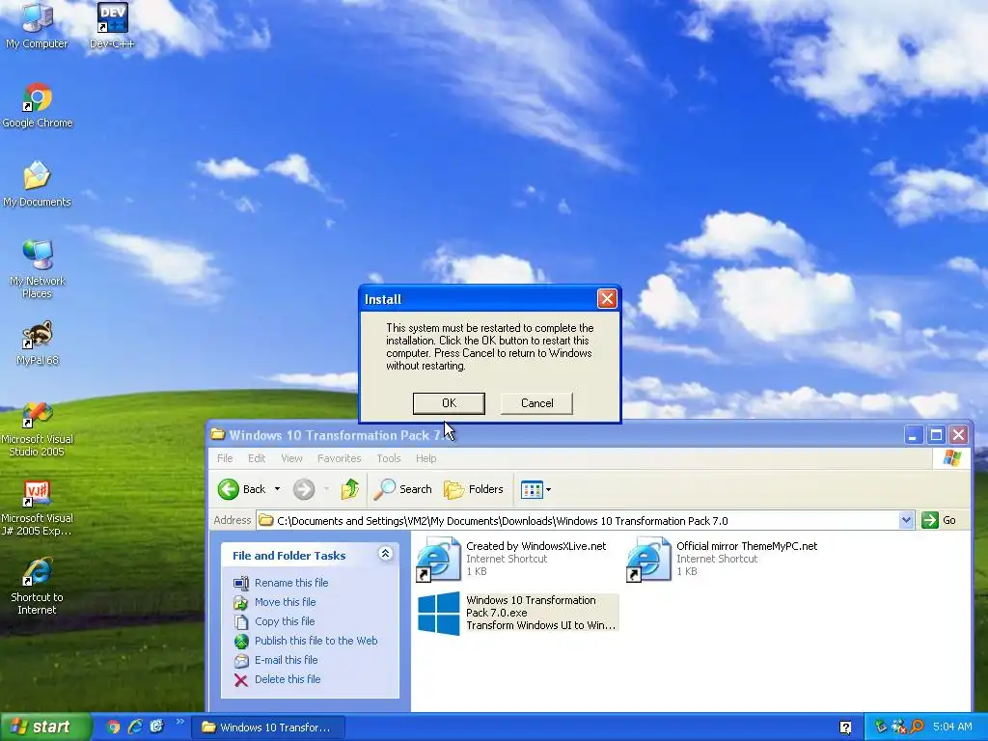Click third Quick Launch icon beside Internet Explorer

click(x=156, y=727)
